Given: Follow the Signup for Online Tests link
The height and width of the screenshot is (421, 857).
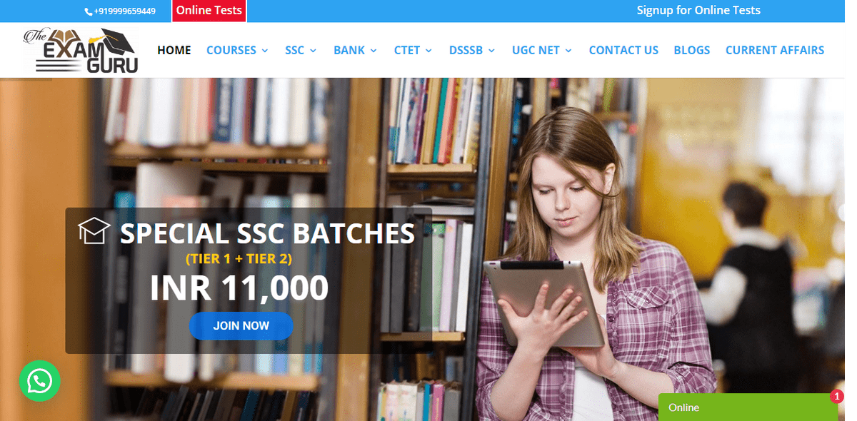Looking at the screenshot, I should [698, 10].
